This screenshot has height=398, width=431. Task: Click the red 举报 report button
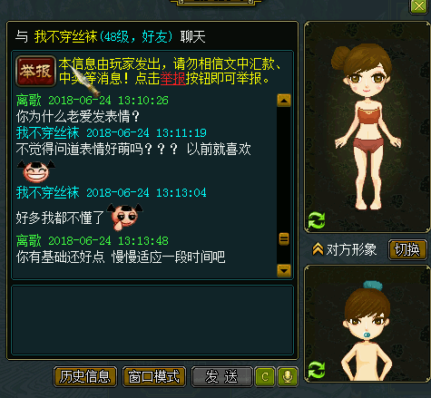pos(35,71)
